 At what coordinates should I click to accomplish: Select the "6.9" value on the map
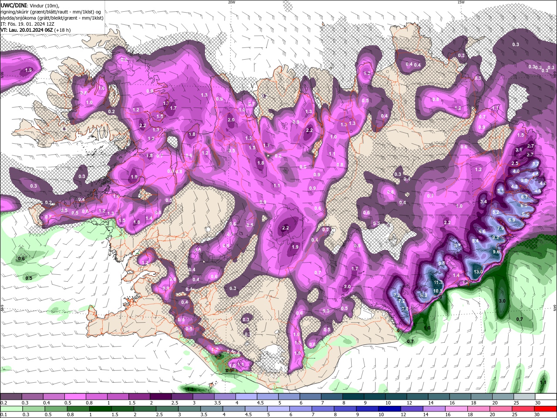pyautogui.click(x=512, y=220)
